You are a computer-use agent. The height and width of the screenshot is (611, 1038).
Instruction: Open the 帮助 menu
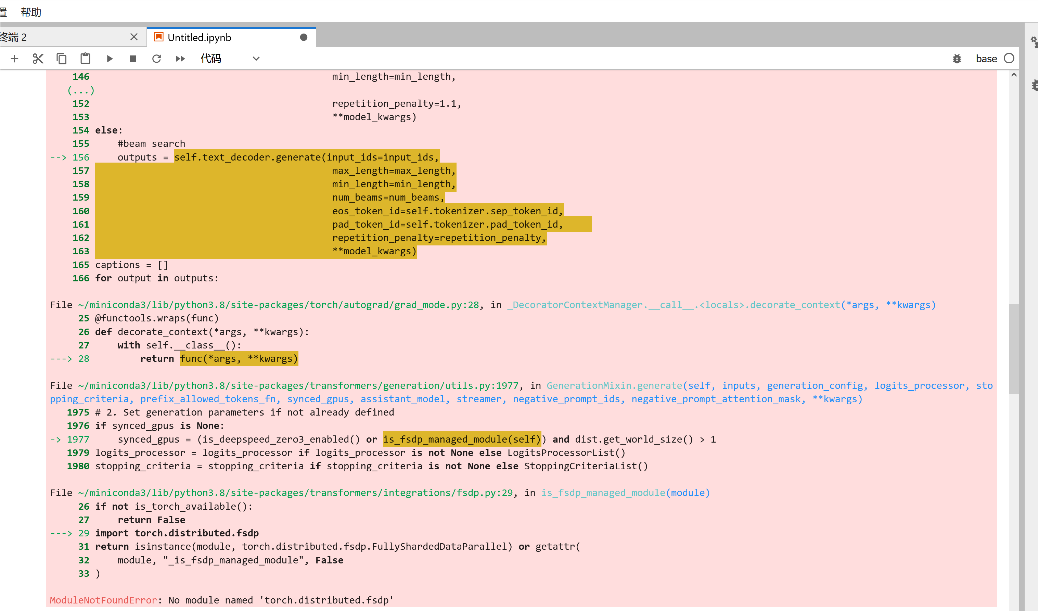pos(31,12)
